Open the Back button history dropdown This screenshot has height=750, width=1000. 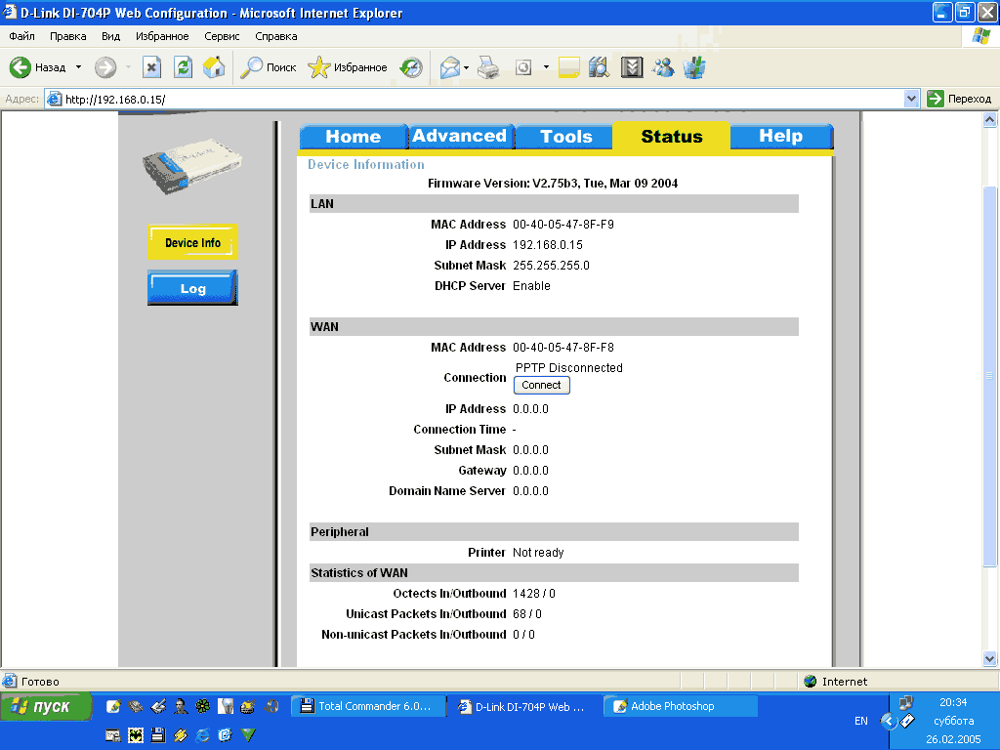click(78, 67)
